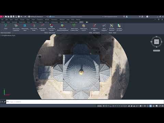This screenshot has height=123, width=164.
Task: Click the Save icon in quick access toolbar
Action: 11,17
